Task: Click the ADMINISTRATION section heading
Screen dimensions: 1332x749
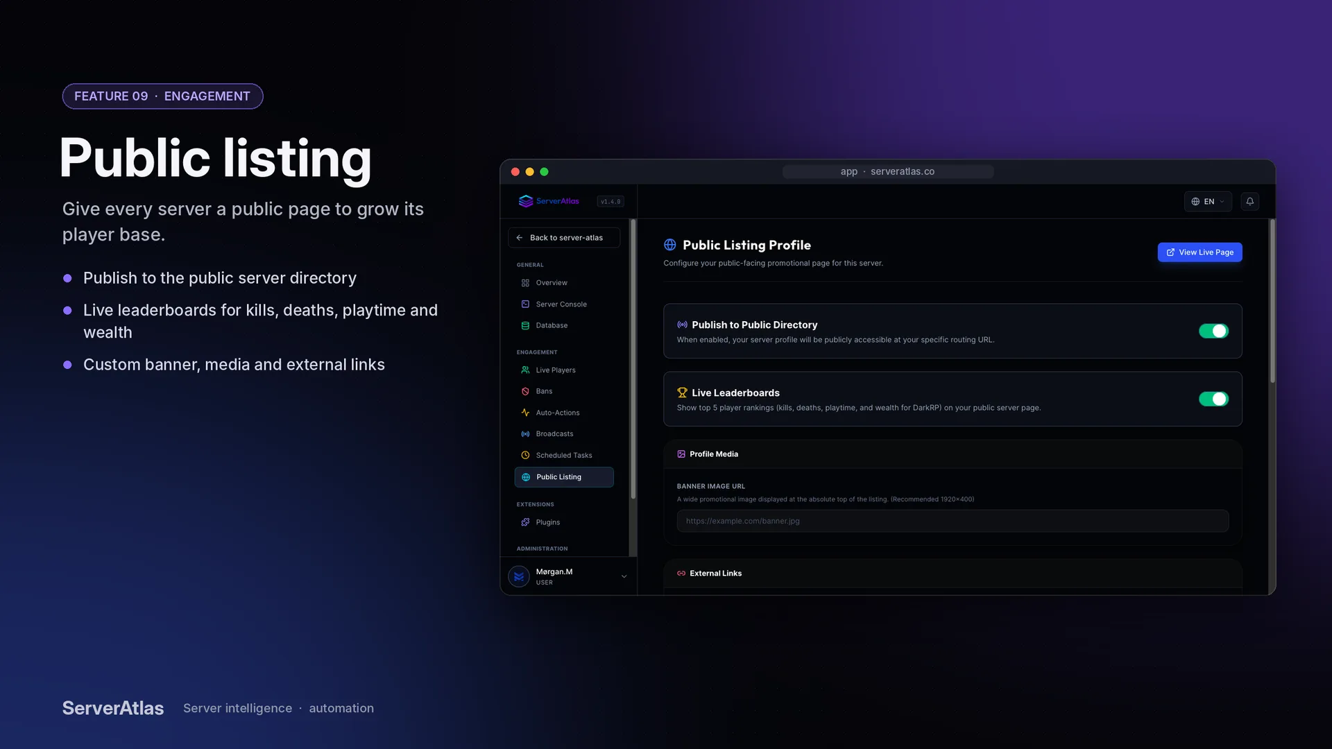Action: point(542,549)
